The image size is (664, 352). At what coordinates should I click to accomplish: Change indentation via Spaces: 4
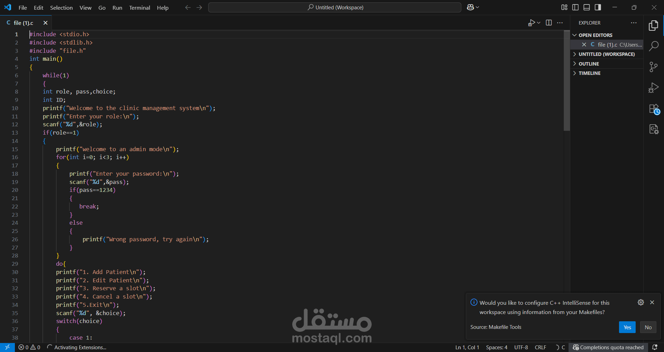[x=497, y=348]
